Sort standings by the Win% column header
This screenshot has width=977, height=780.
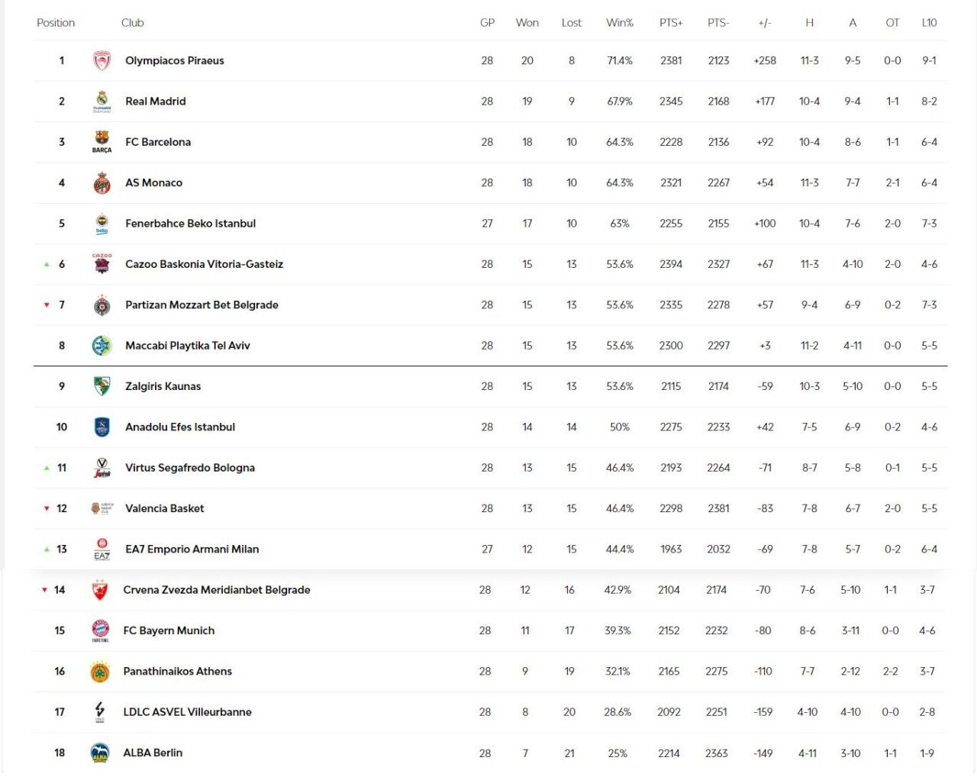(620, 23)
